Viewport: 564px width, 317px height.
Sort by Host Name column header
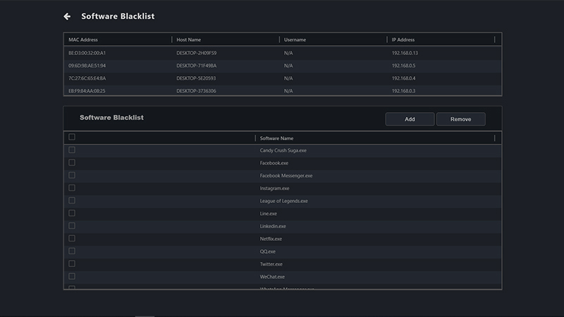coord(189,40)
